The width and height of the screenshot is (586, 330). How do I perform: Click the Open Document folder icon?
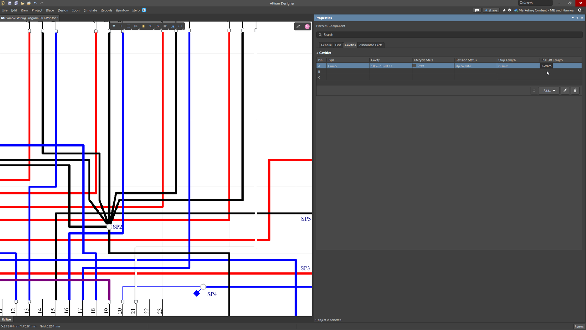(x=22, y=3)
